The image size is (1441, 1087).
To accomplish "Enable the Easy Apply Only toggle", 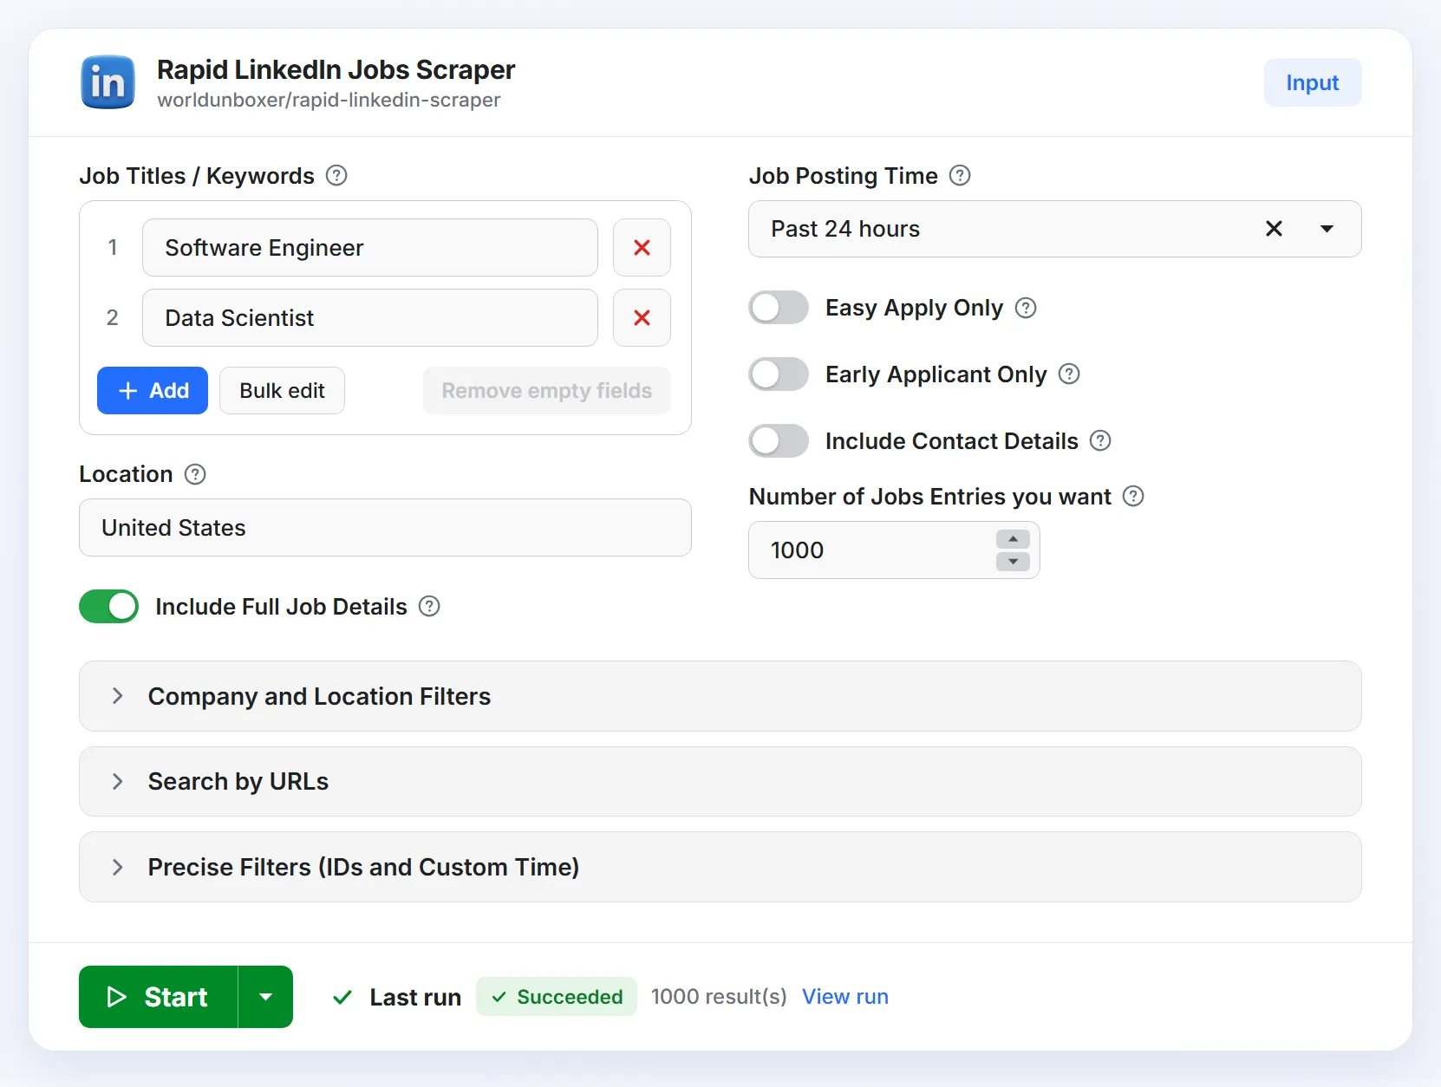I will pos(779,308).
